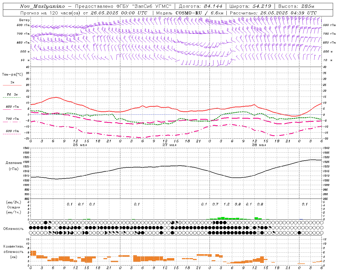
Task: Click the 0.7 precipitation value
Action: [215, 204]
